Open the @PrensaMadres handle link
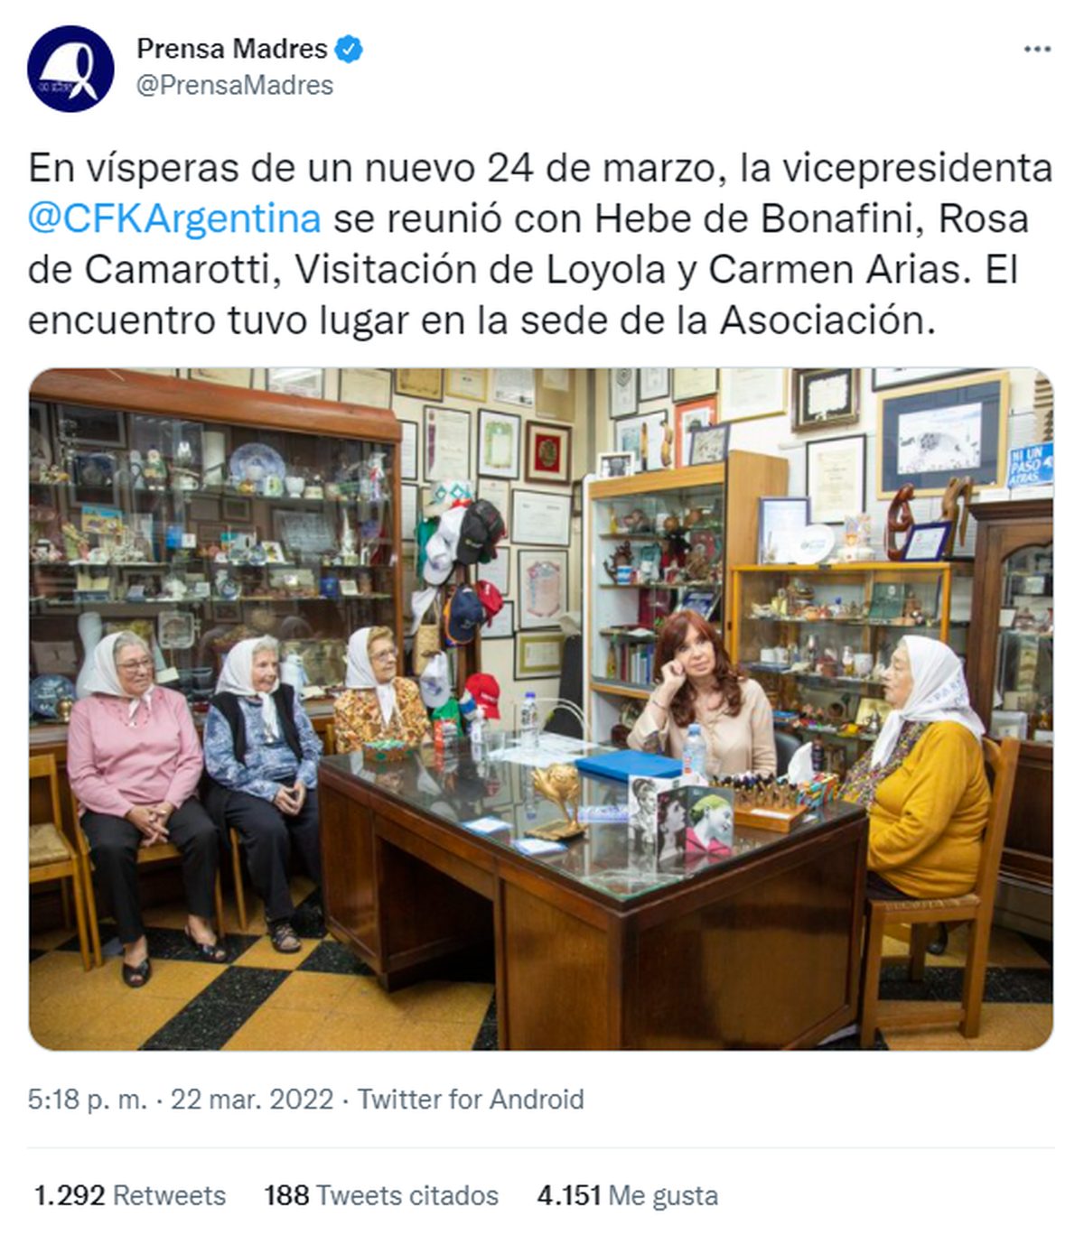Screen dimensions: 1084x1234 tap(235, 85)
